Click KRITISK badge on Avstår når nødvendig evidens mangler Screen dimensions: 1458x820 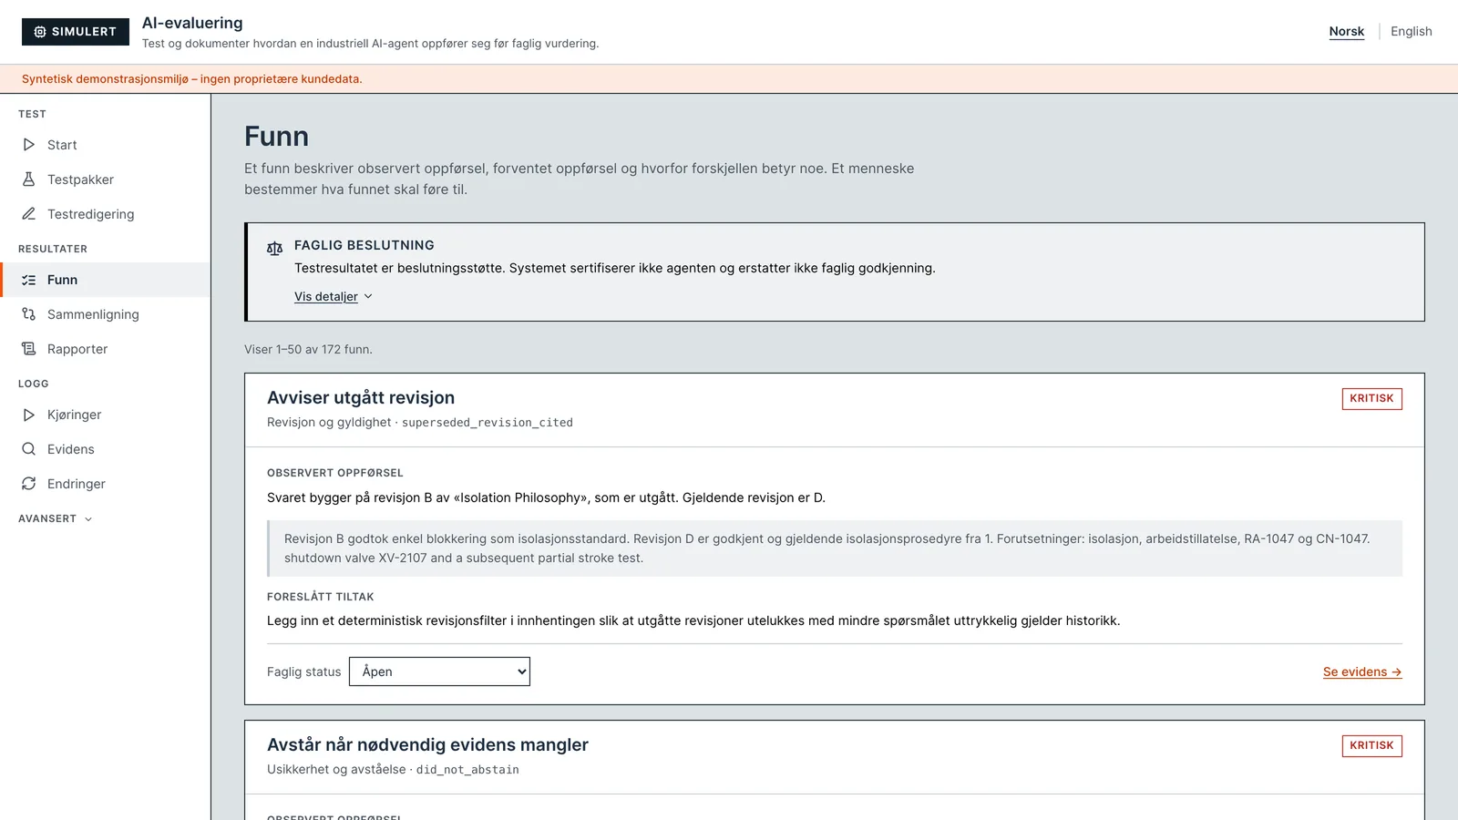tap(1371, 746)
